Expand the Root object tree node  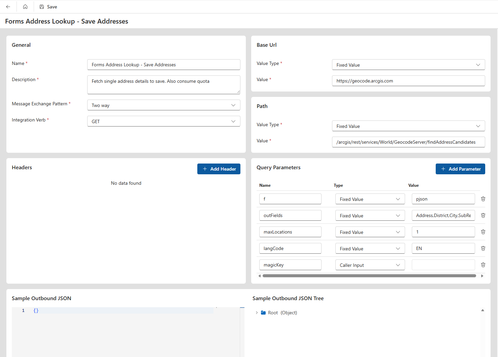pyautogui.click(x=257, y=313)
